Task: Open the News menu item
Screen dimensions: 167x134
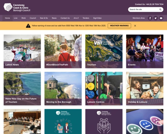Action: tap(54, 18)
